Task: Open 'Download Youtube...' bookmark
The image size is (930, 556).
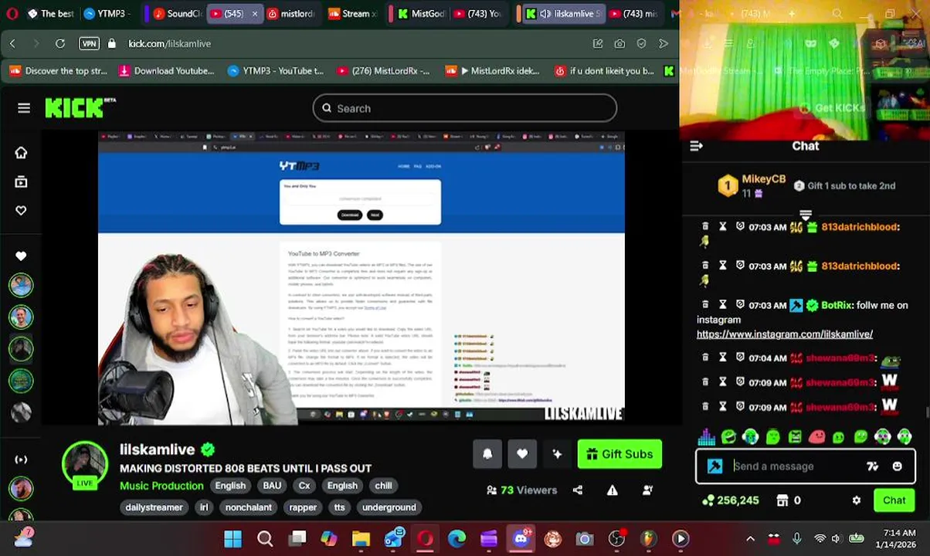Action: pyautogui.click(x=166, y=71)
